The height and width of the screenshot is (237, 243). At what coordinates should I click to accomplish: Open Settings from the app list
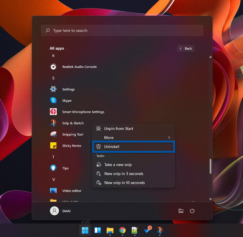coord(69,89)
